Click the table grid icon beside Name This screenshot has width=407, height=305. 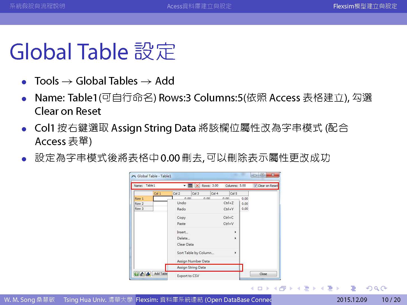[190, 186]
